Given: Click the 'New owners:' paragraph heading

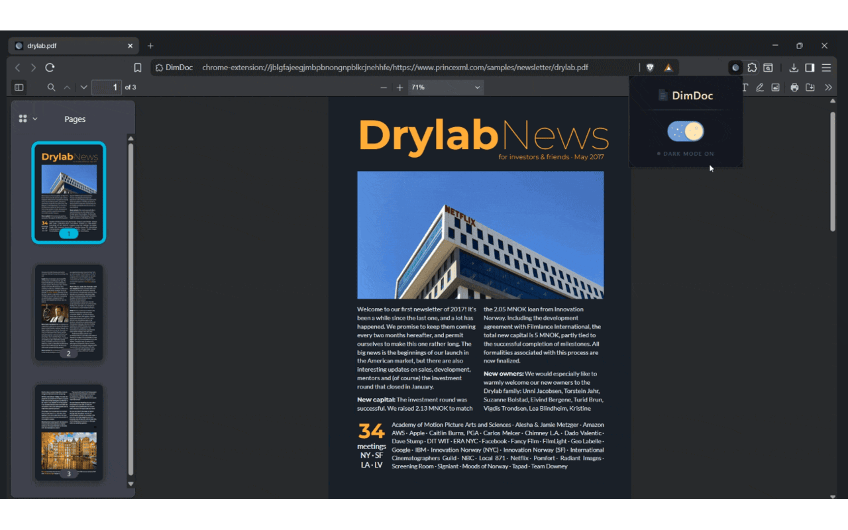Looking at the screenshot, I should (x=503, y=374).
